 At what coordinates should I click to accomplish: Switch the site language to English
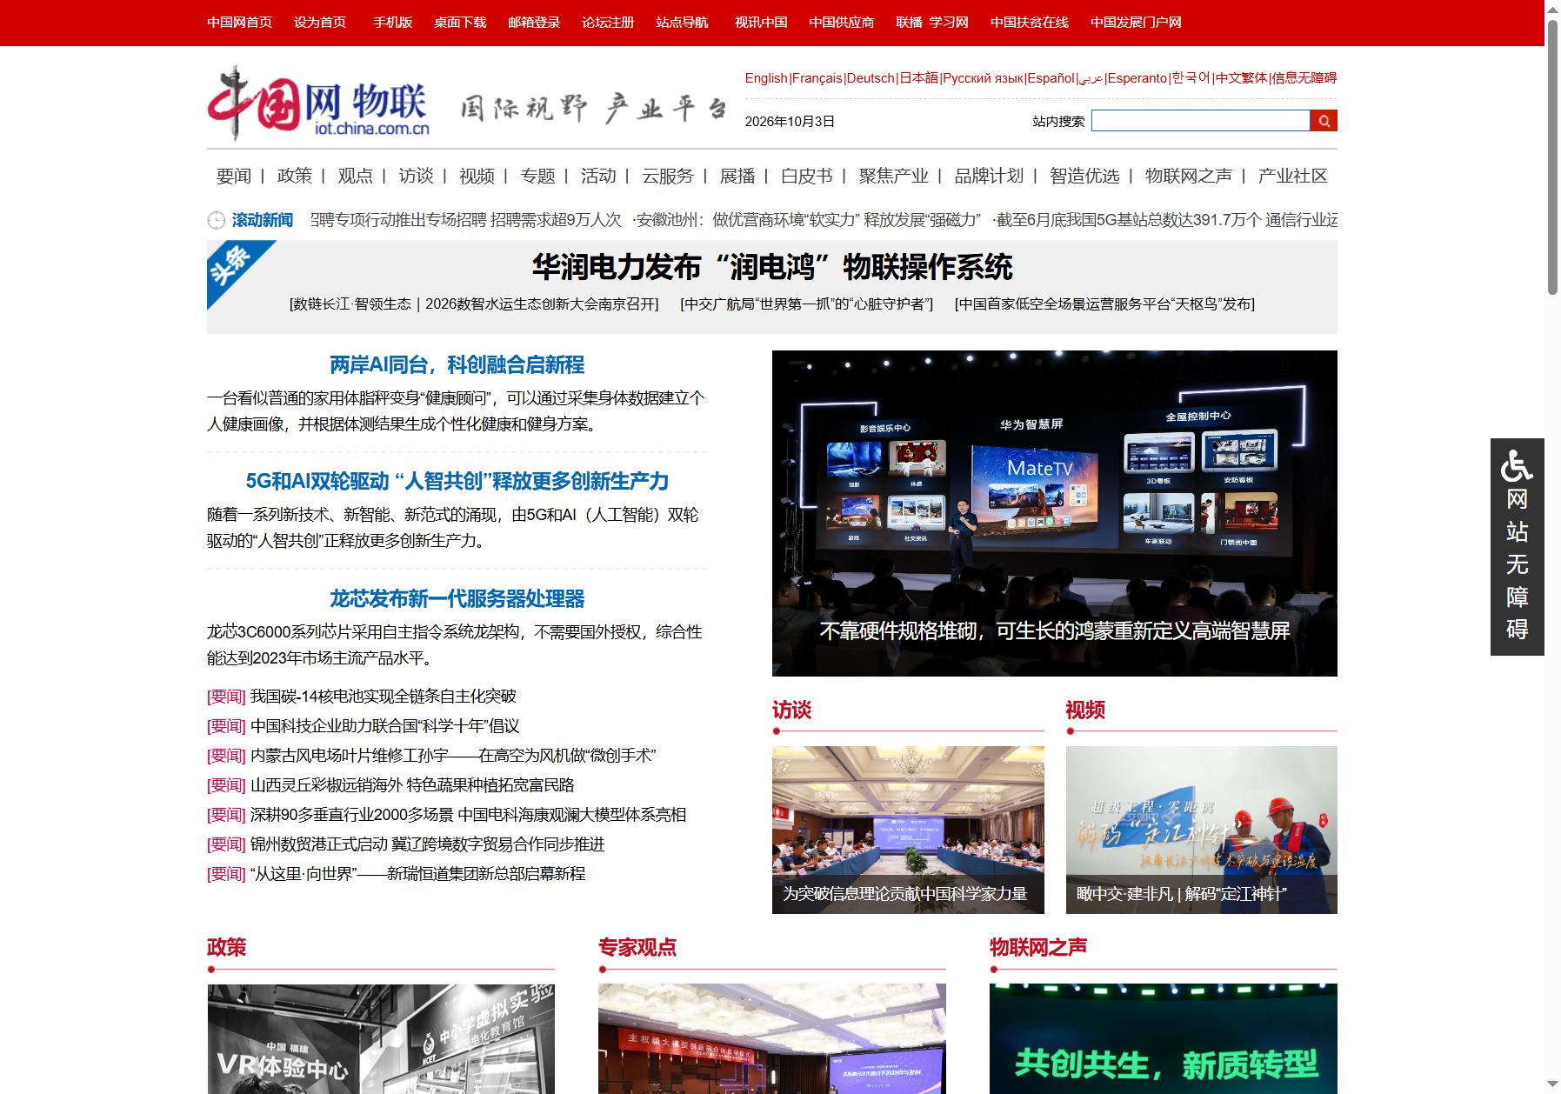[x=766, y=78]
